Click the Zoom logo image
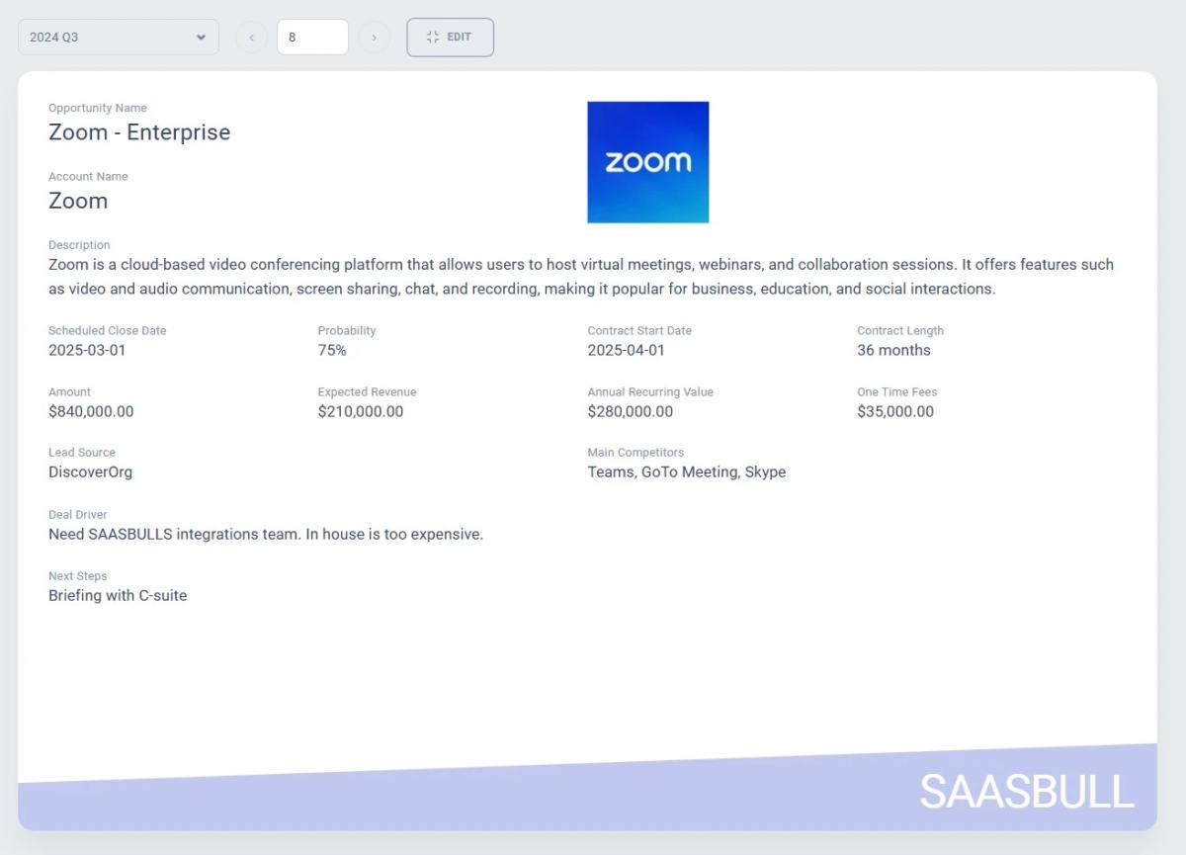Image resolution: width=1186 pixels, height=855 pixels. (647, 162)
